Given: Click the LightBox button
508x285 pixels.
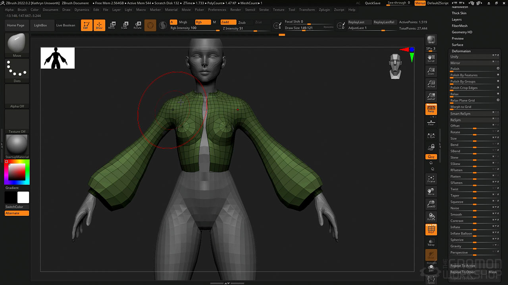Looking at the screenshot, I should point(40,25).
